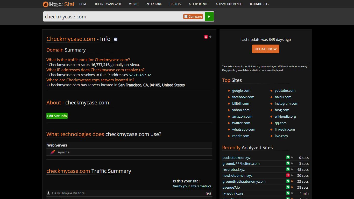
Task: Open google.com in Top Sites
Action: pos(241,90)
